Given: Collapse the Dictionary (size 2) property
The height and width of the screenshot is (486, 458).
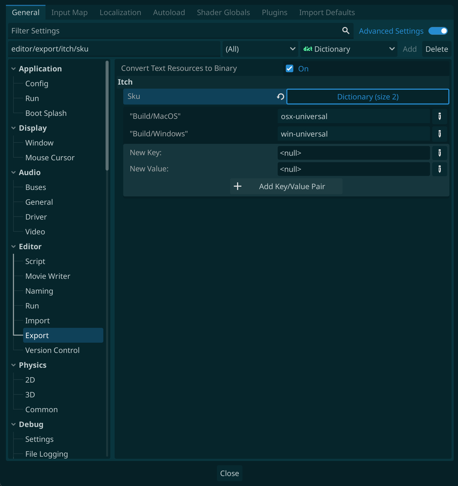Looking at the screenshot, I should pos(368,97).
